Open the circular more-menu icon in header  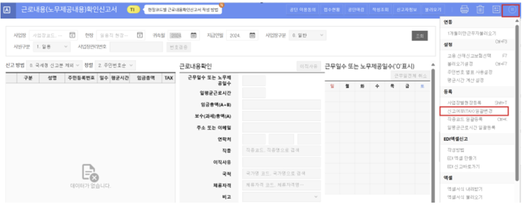point(512,9)
